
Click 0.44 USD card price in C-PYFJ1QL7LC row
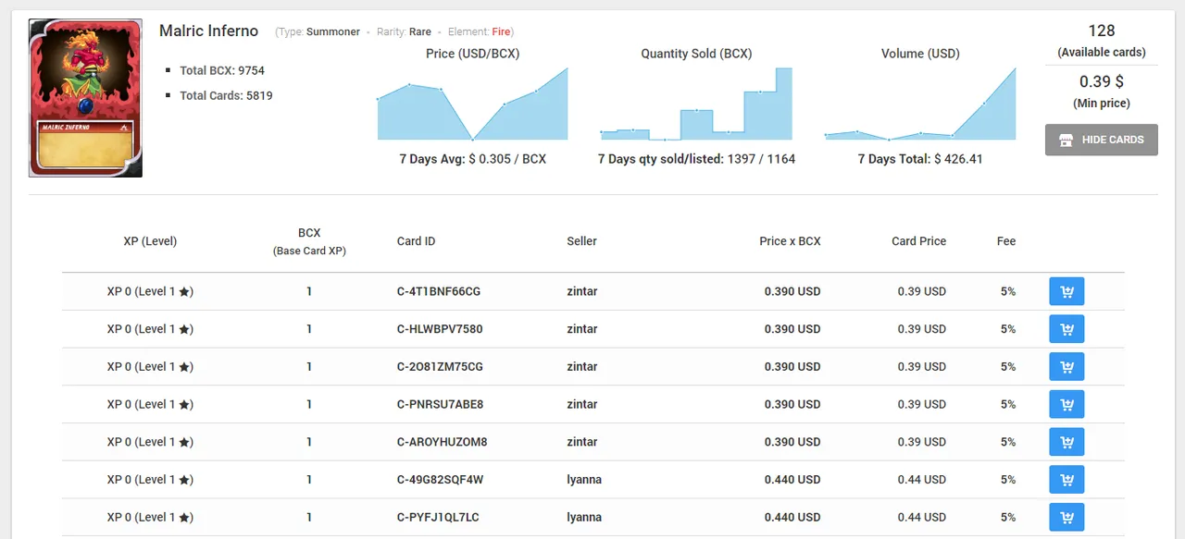coord(922,518)
